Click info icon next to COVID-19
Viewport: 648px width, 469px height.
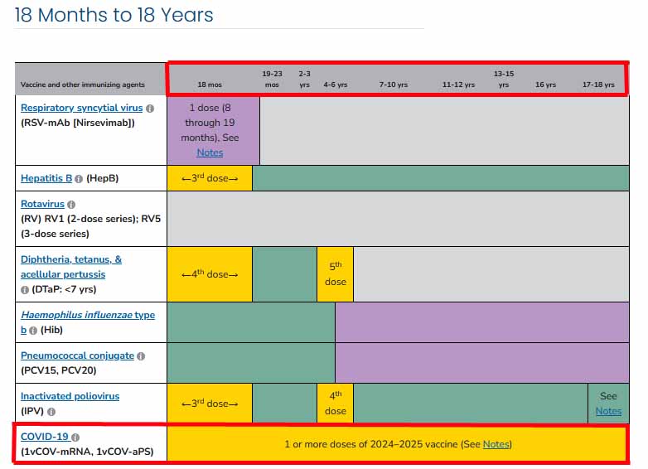75,438
